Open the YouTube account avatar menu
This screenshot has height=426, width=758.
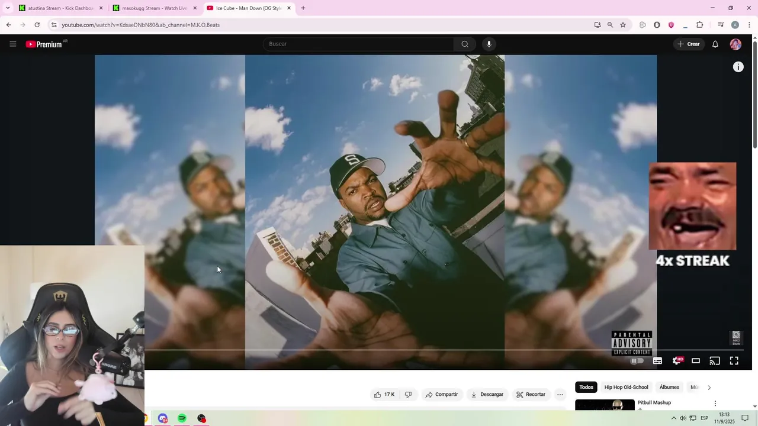735,44
